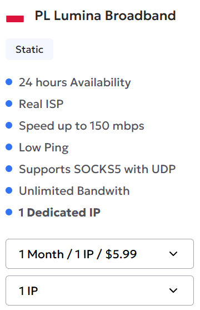Click the PL Lumina Broadband title
The height and width of the screenshot is (310, 200).
[105, 16]
